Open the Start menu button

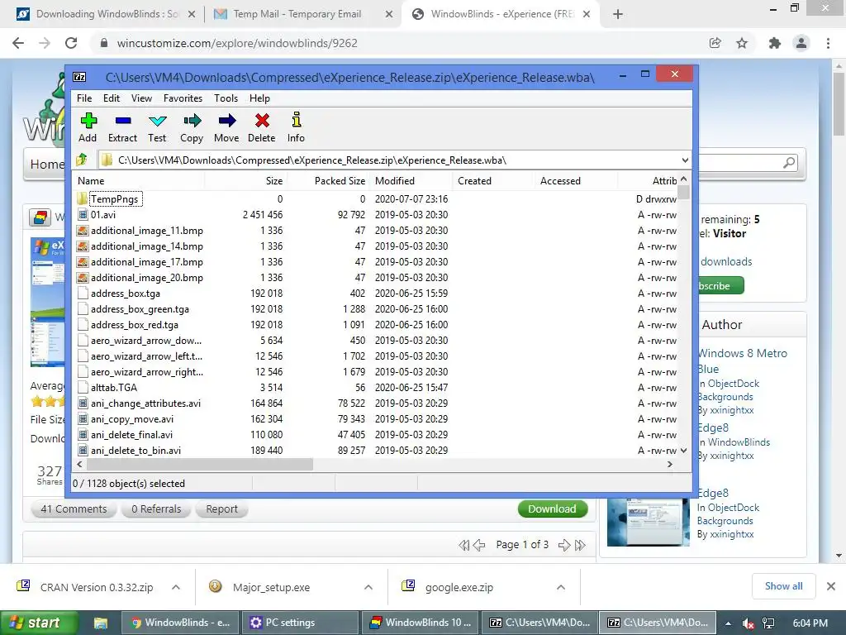39,623
